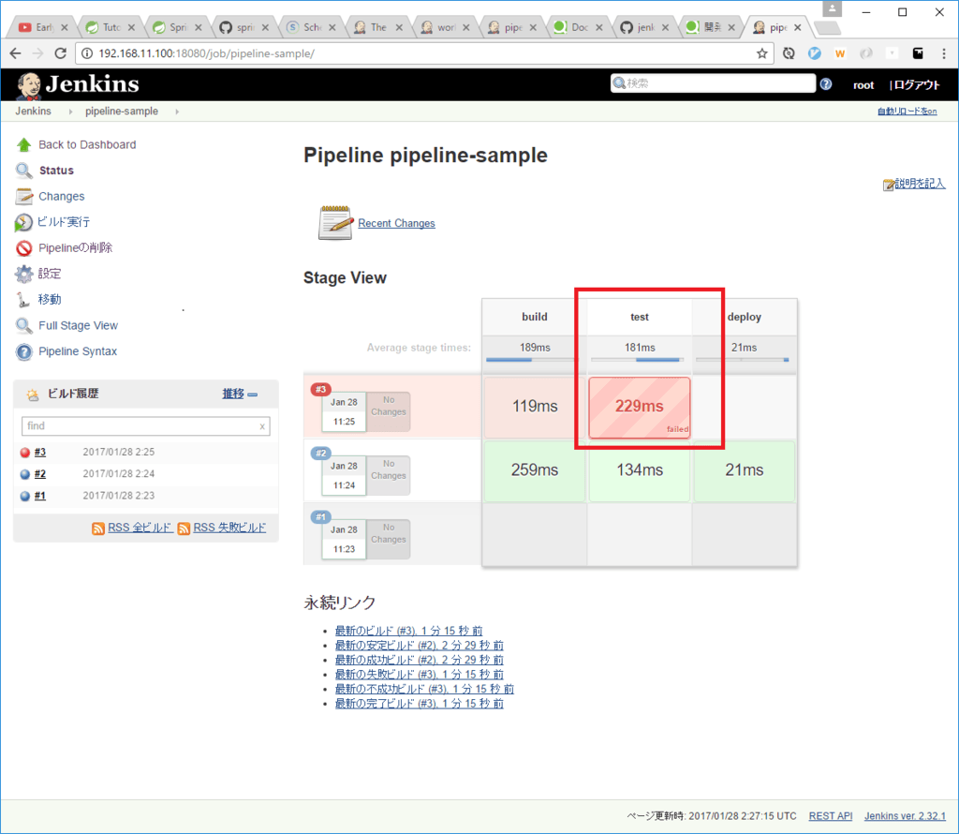
Task: Collapse build history with 推移 minus button
Action: click(252, 395)
